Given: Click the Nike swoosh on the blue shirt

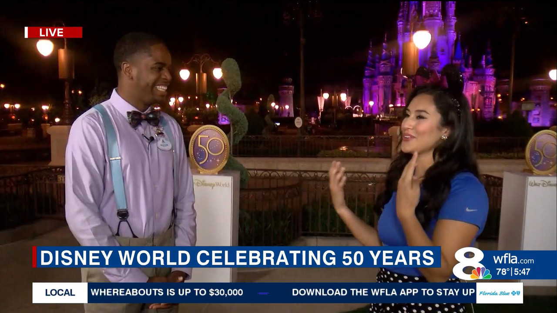Looking at the screenshot, I should click(470, 210).
